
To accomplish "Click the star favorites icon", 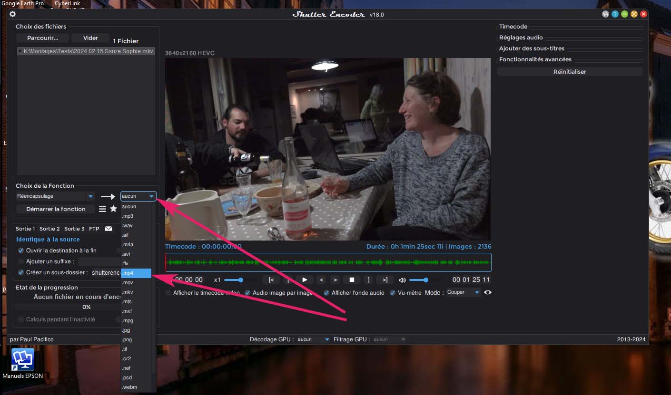I will 113,209.
